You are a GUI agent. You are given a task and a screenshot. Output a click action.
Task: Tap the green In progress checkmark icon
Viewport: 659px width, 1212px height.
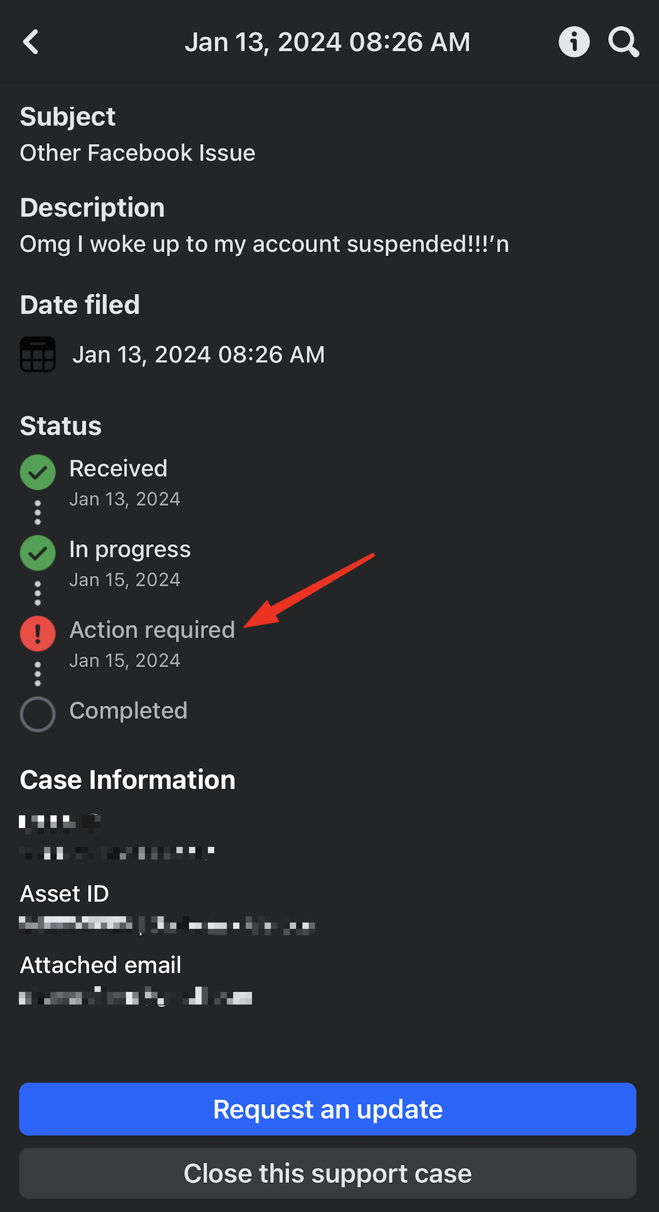38,552
